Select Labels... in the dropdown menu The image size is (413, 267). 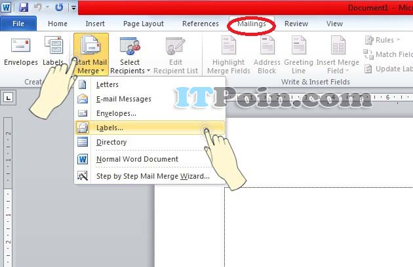click(x=150, y=128)
